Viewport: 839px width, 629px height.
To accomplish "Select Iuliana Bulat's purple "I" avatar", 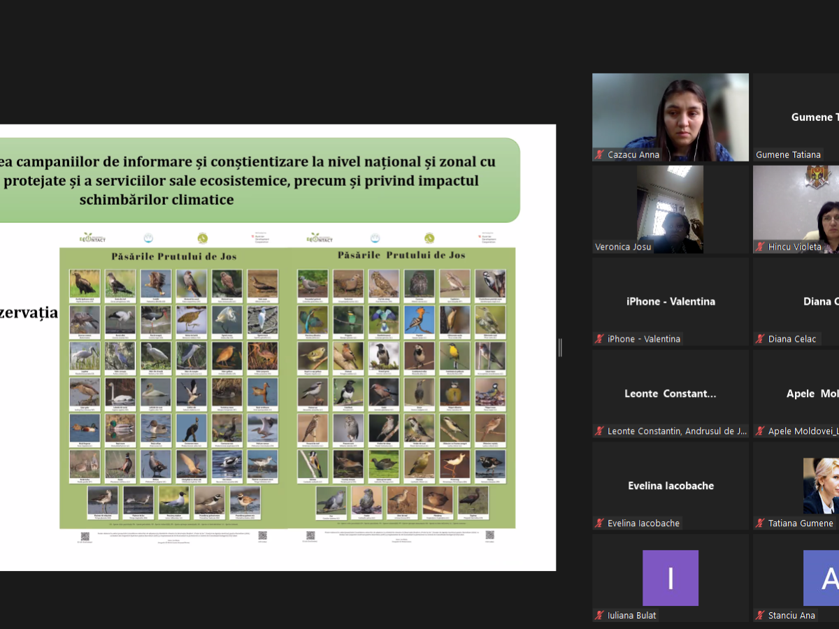I will pos(671,578).
